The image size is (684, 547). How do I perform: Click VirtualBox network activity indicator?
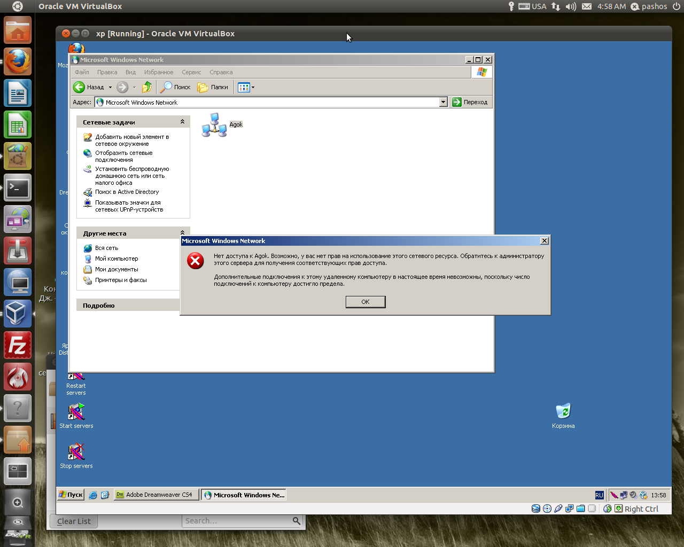pyautogui.click(x=570, y=509)
